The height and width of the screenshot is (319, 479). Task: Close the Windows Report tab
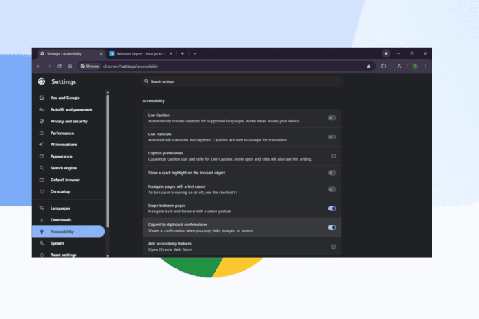[171, 53]
